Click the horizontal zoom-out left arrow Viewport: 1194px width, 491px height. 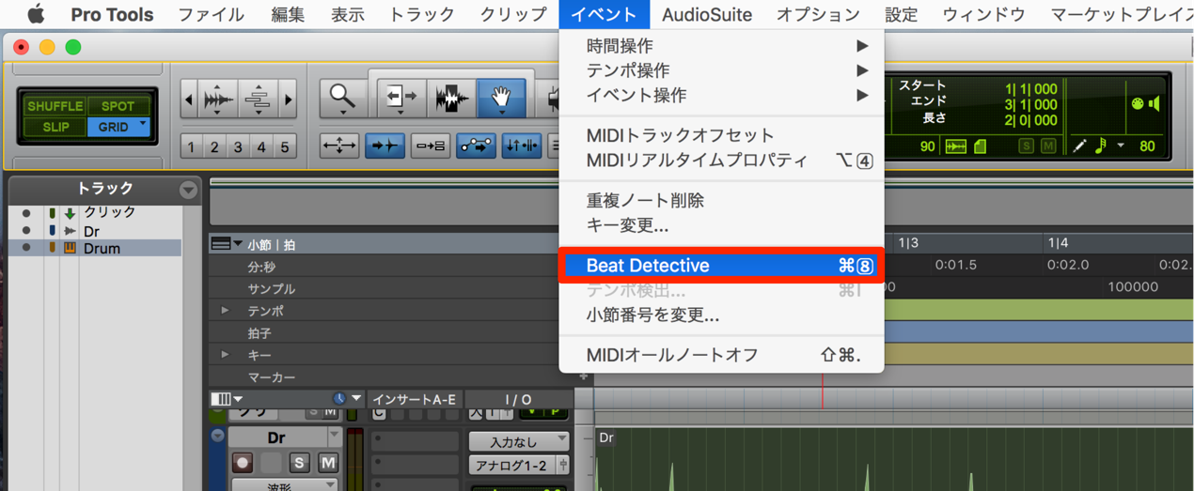pos(190,100)
